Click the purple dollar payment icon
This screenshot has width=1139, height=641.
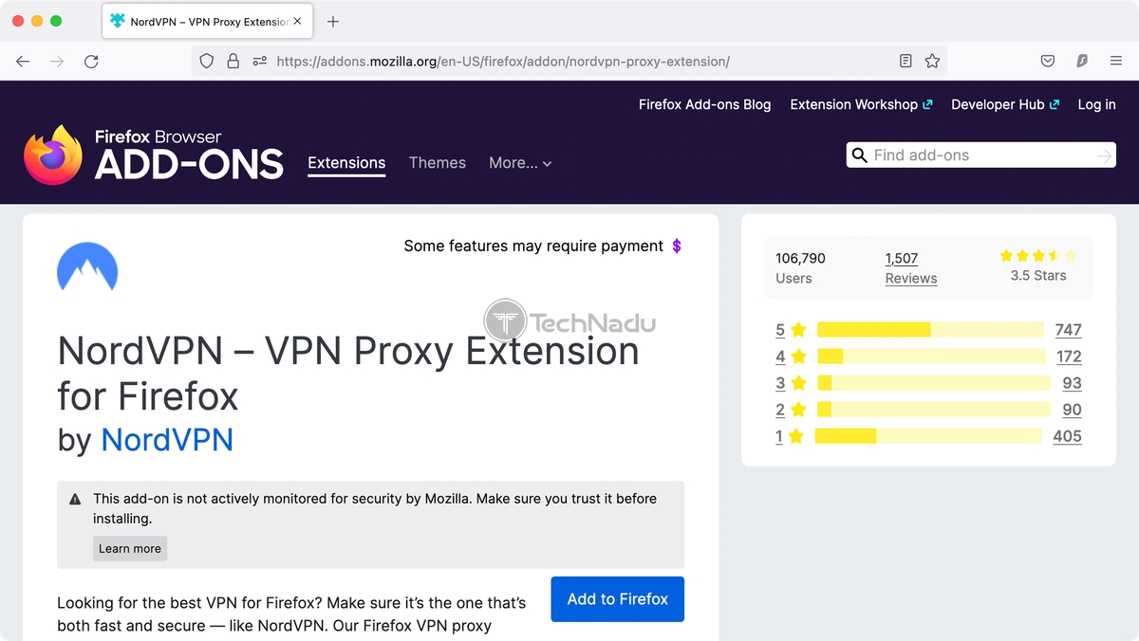point(677,247)
